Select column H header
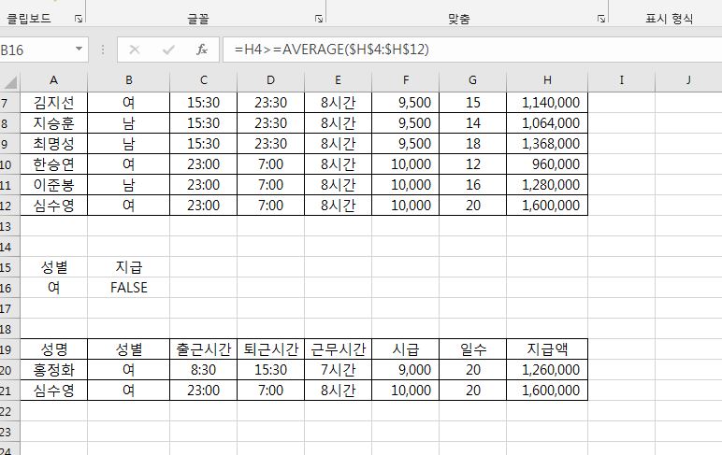 point(546,80)
